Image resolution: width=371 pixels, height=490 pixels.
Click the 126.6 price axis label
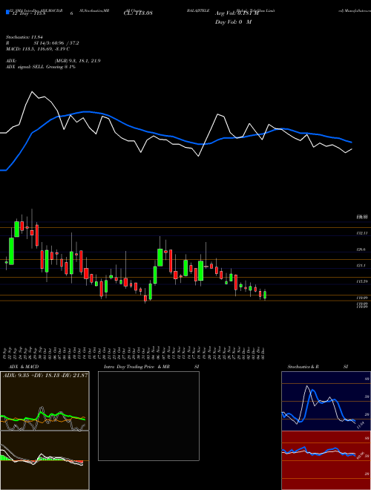click(x=361, y=249)
